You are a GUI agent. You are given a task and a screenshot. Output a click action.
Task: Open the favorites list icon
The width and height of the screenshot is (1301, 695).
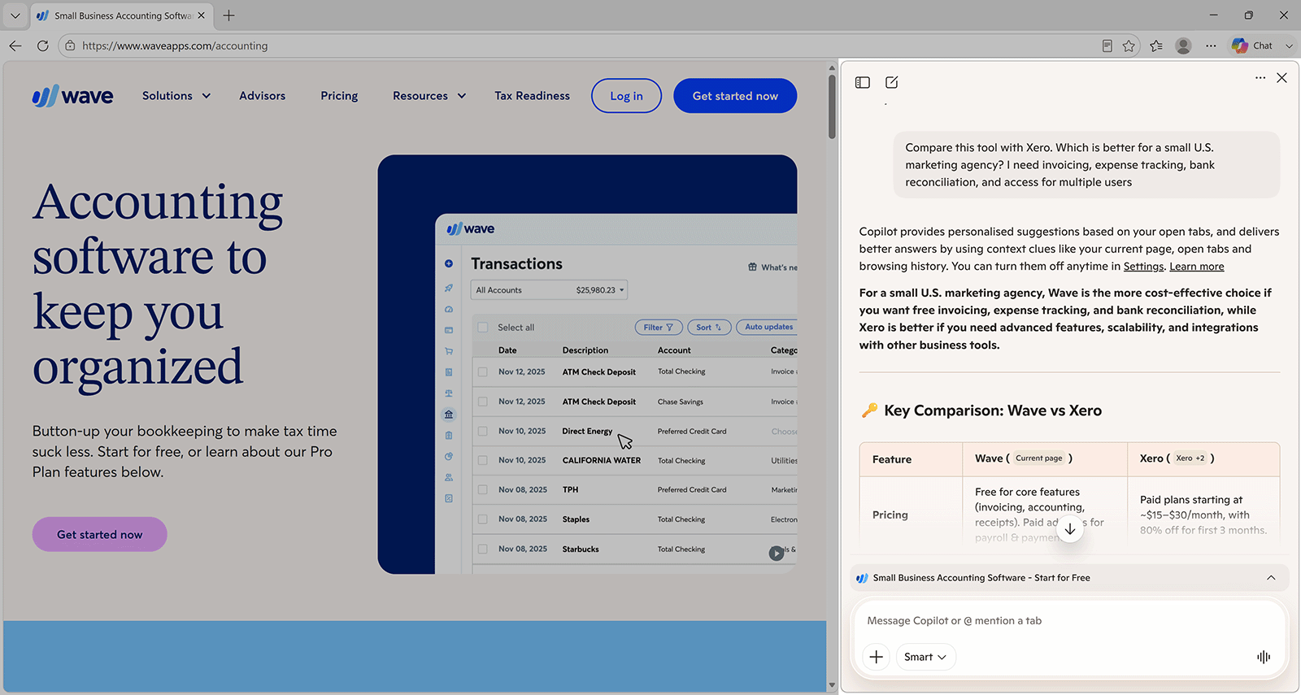pyautogui.click(x=1156, y=46)
